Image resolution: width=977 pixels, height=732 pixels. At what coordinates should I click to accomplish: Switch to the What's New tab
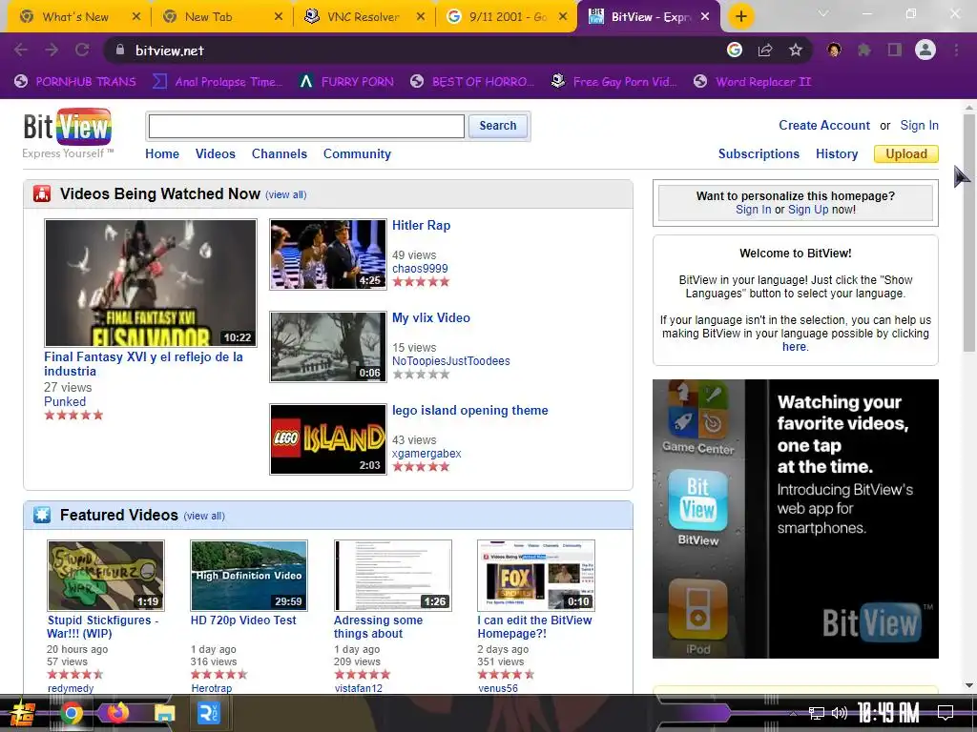[x=74, y=17]
